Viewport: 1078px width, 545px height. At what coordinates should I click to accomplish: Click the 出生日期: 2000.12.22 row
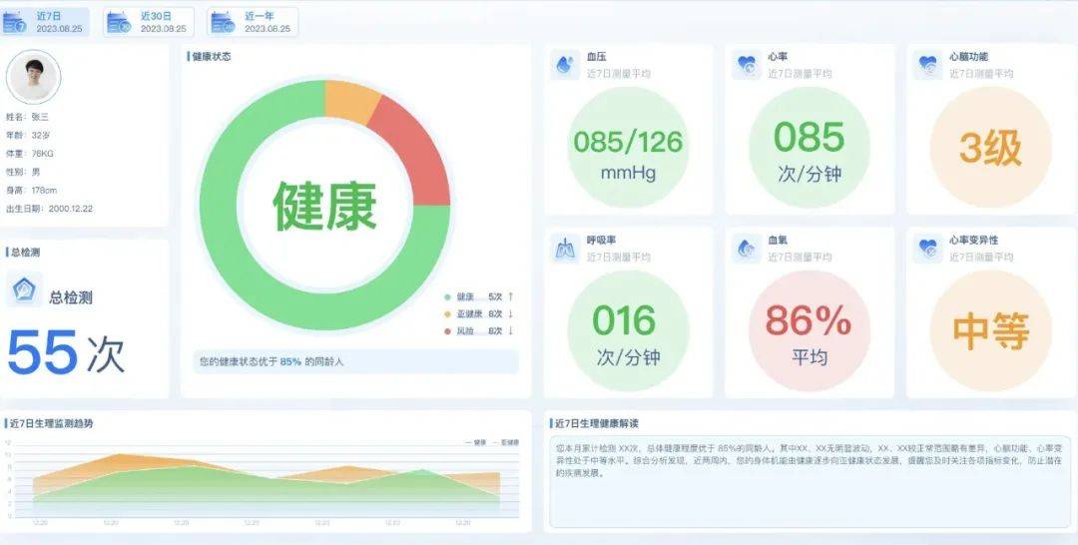(50, 209)
